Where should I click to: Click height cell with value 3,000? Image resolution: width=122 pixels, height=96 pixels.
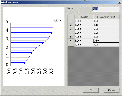click(84, 33)
